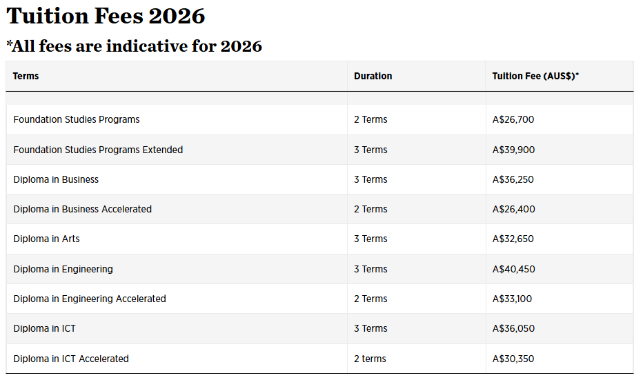Click the Tuition Fee (AUS$) column header
The image size is (643, 380).
(x=535, y=77)
